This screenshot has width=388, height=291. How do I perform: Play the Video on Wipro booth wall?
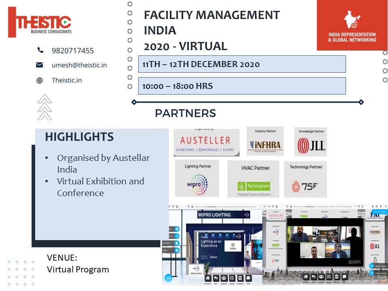coord(233,245)
